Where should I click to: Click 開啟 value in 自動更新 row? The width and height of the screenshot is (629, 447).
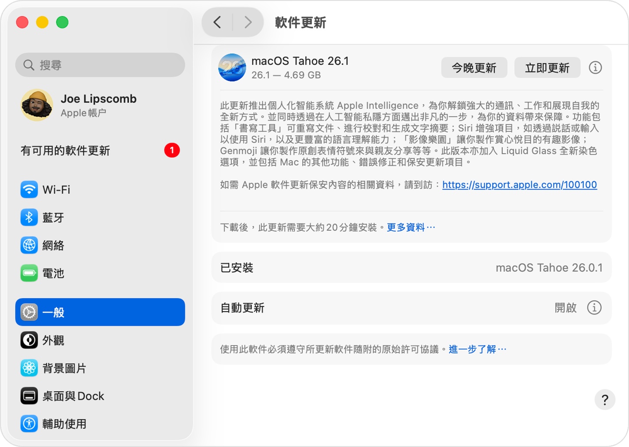click(x=565, y=308)
